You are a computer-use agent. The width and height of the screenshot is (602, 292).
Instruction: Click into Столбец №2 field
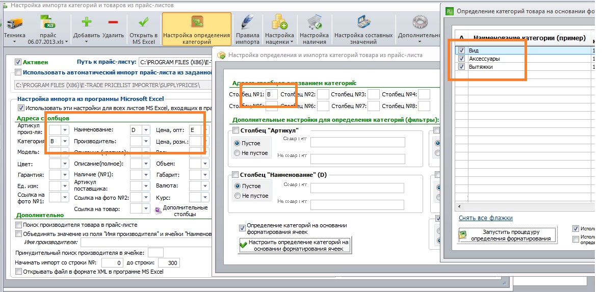(323, 94)
